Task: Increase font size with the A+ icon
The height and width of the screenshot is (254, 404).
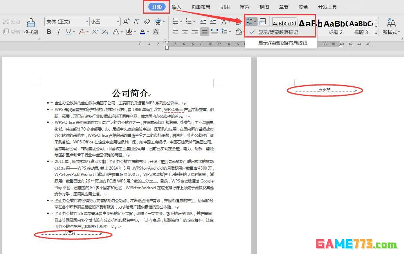Action: coord(126,21)
